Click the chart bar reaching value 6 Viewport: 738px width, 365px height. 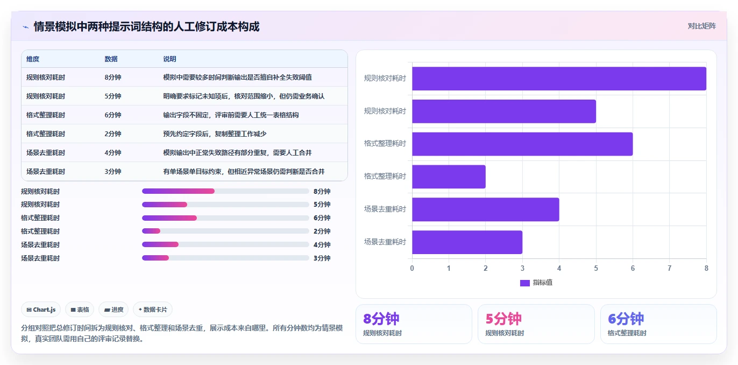point(522,144)
